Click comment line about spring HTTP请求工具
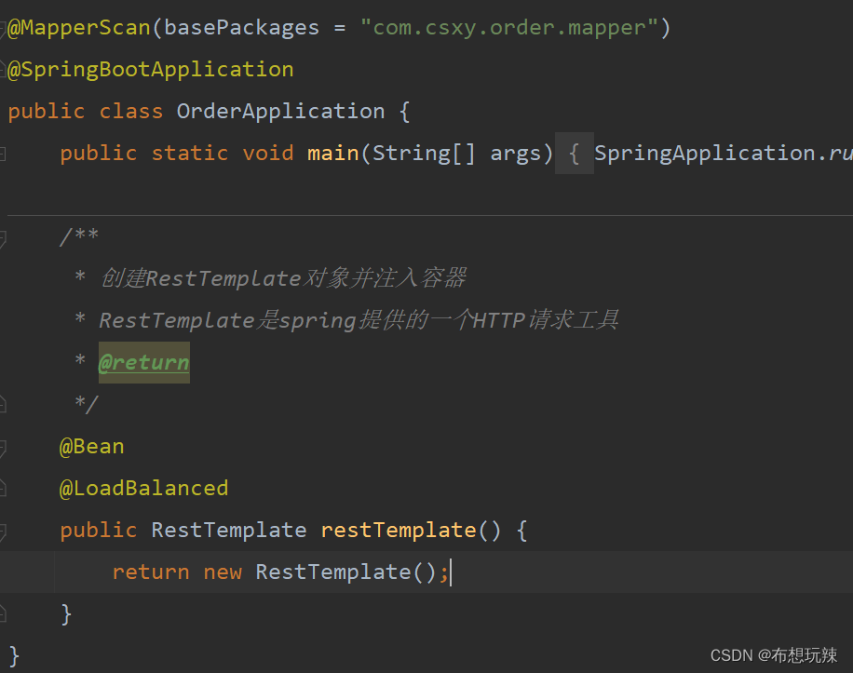This screenshot has height=673, width=853. click(359, 320)
